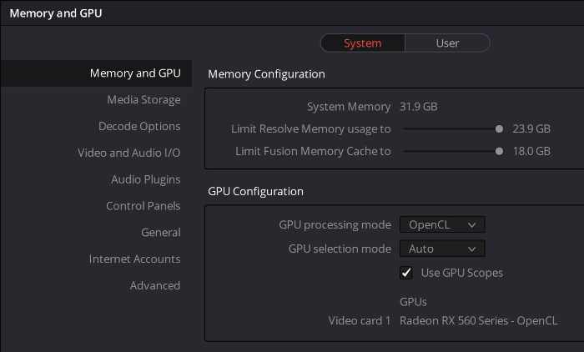Click the 18.0 GB Fusion cache value
Image resolution: width=584 pixels, height=352 pixels.
tap(531, 152)
